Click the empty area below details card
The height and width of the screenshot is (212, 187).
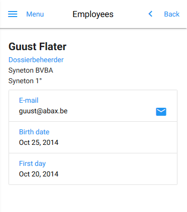coord(93,198)
